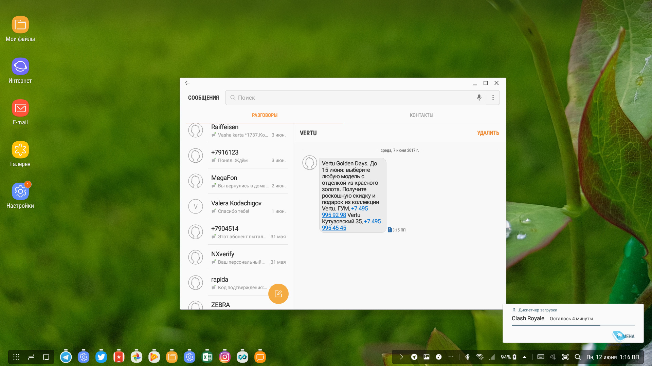Open the Valera Kodachigov conversation

(x=237, y=207)
